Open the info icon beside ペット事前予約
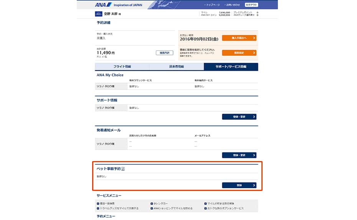Viewport: 357px width, 220px height. point(123,169)
